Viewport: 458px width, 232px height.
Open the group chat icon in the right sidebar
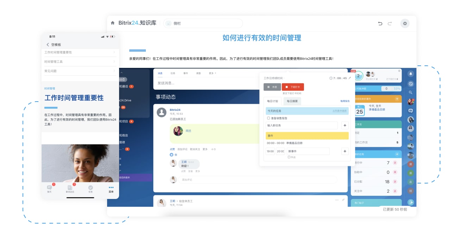click(x=410, y=111)
